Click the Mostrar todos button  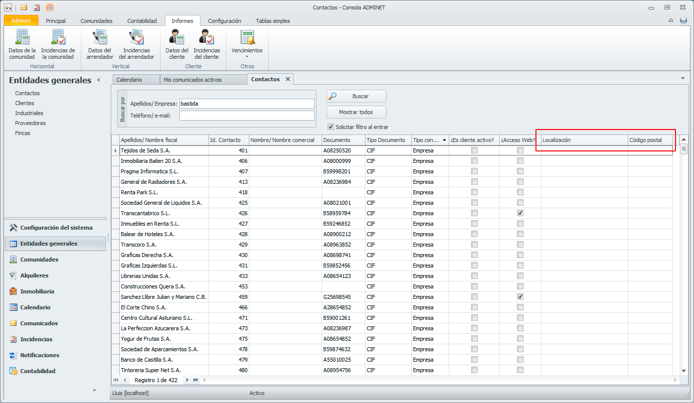click(356, 112)
